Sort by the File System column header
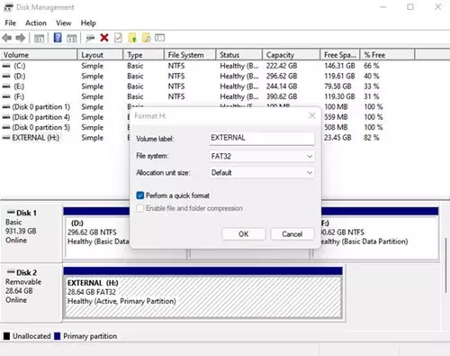Screen dimensions: 450x356 [x=190, y=55]
